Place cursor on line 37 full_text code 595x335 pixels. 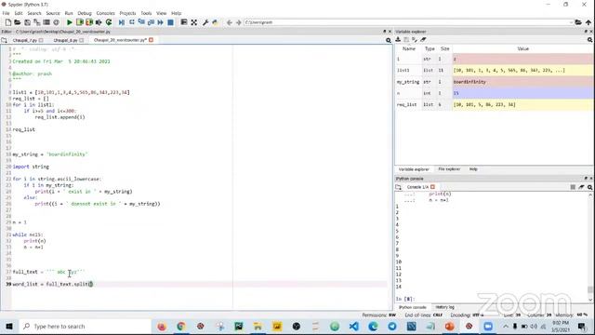coord(49,272)
